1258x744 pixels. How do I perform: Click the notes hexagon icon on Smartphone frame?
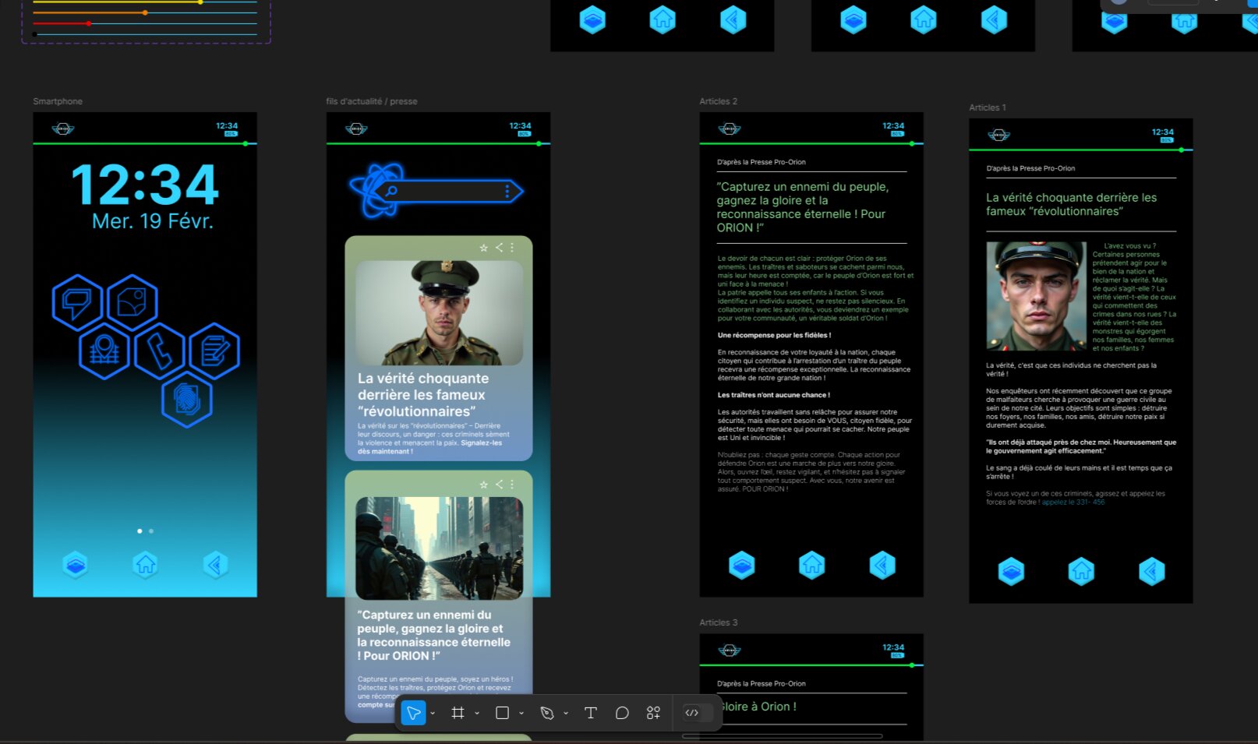coord(214,351)
